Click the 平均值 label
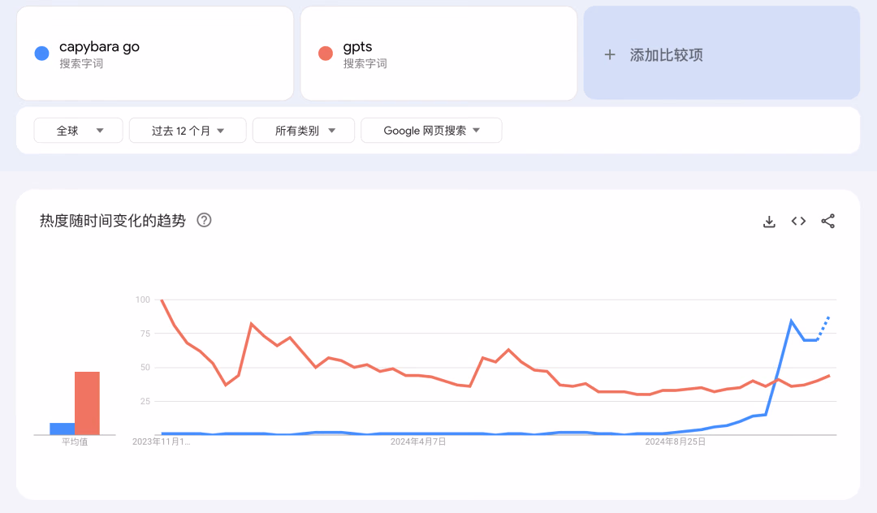 coord(75,442)
